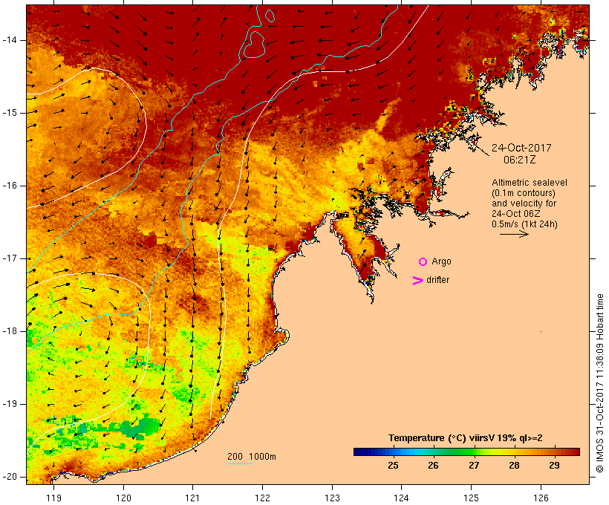Click the -16 latitude axis label
Image resolution: width=609 pixels, height=505 pixels.
10,186
